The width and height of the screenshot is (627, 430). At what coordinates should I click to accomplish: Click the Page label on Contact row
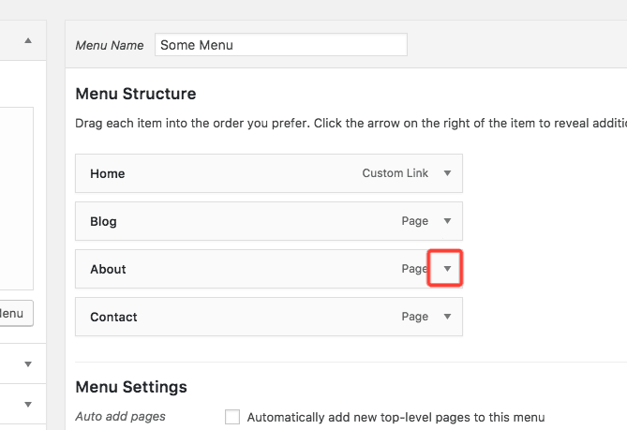point(414,317)
